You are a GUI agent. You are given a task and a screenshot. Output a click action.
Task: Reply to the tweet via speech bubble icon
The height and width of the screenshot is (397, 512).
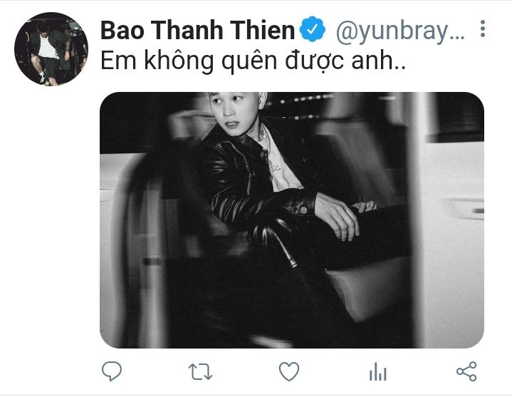(112, 371)
